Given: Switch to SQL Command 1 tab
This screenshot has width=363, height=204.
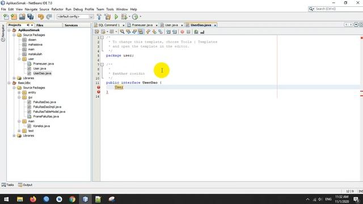Looking at the screenshot, I should [x=109, y=25].
